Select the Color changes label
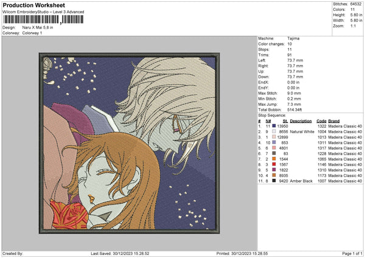365x258 pixels. (x=271, y=44)
